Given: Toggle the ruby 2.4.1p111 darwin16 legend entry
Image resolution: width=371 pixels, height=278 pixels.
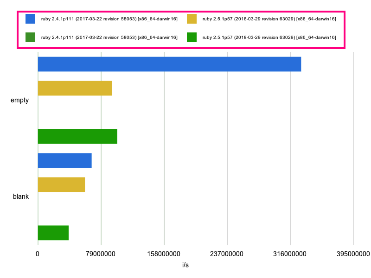Looking at the screenshot, I should (109, 18).
